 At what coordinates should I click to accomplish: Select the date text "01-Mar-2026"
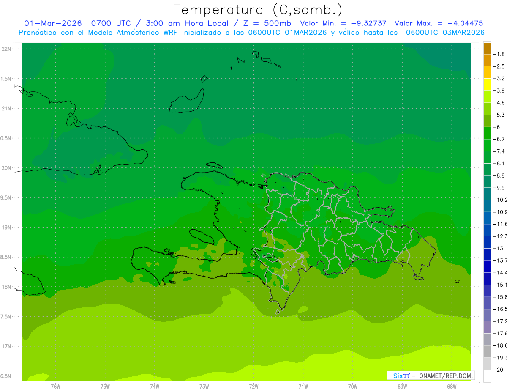[53, 23]
